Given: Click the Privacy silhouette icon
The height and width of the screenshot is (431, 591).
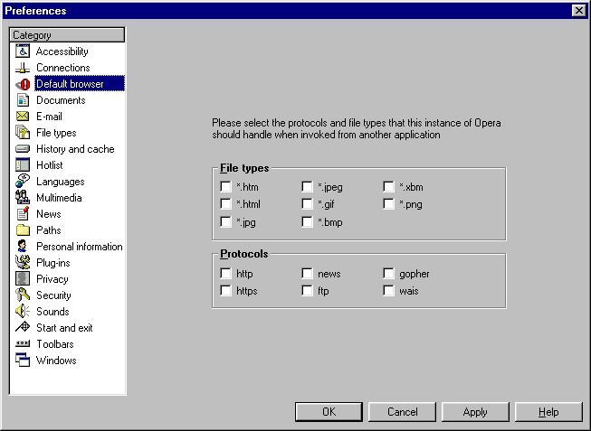Looking at the screenshot, I should [23, 278].
